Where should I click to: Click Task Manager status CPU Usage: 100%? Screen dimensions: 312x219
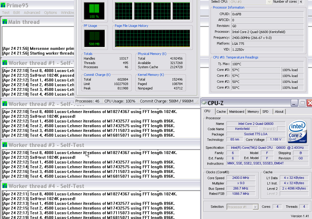120,101
